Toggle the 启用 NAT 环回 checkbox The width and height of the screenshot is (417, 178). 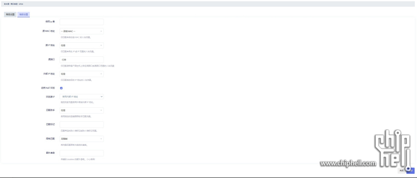coord(61,88)
